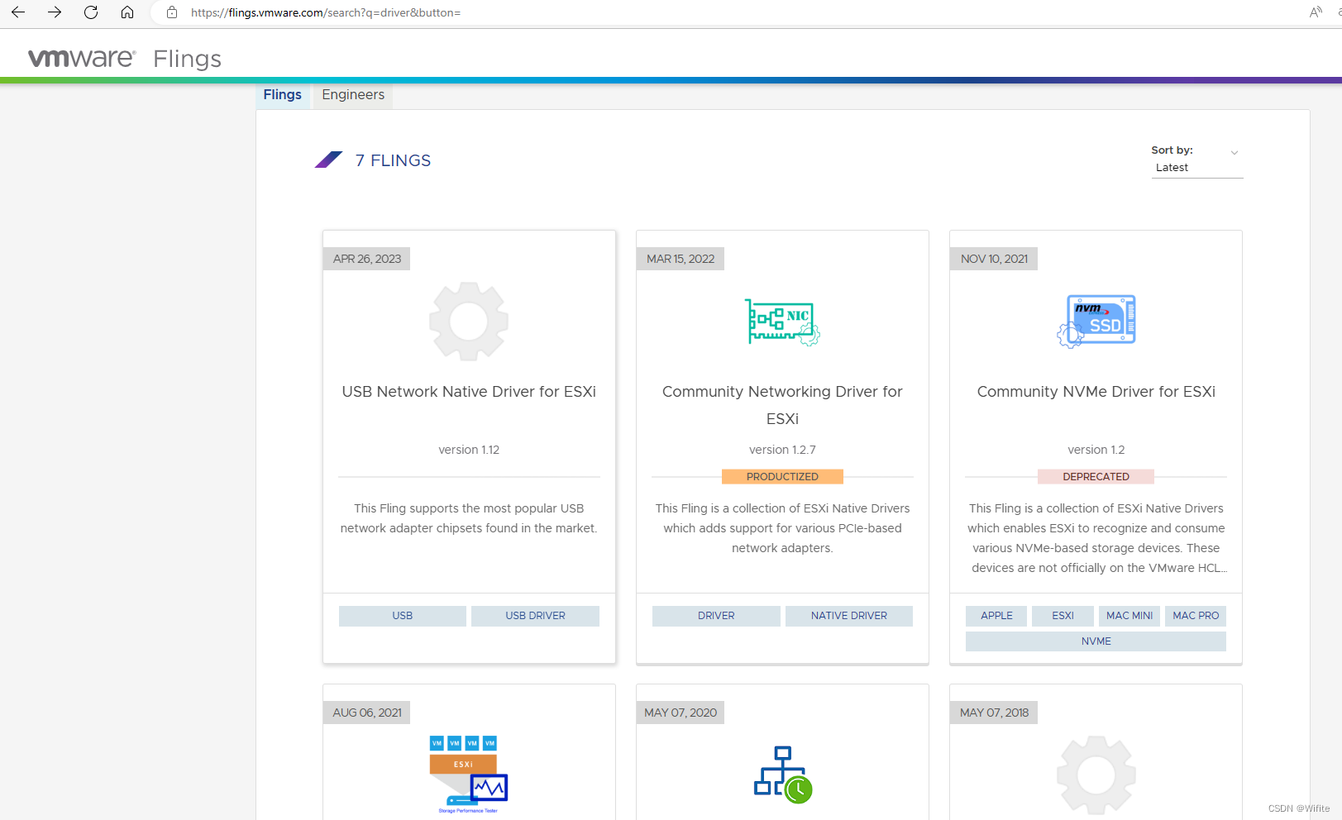Filter by the DRIVER tag
The width and height of the screenshot is (1342, 820).
click(x=716, y=616)
